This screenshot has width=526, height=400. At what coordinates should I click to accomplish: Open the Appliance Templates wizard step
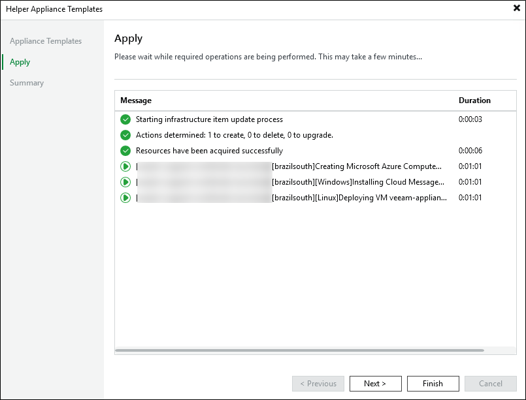tap(46, 41)
